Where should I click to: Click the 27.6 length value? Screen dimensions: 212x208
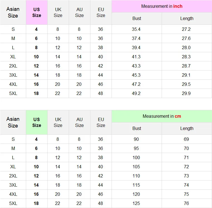pyautogui.click(x=186, y=38)
